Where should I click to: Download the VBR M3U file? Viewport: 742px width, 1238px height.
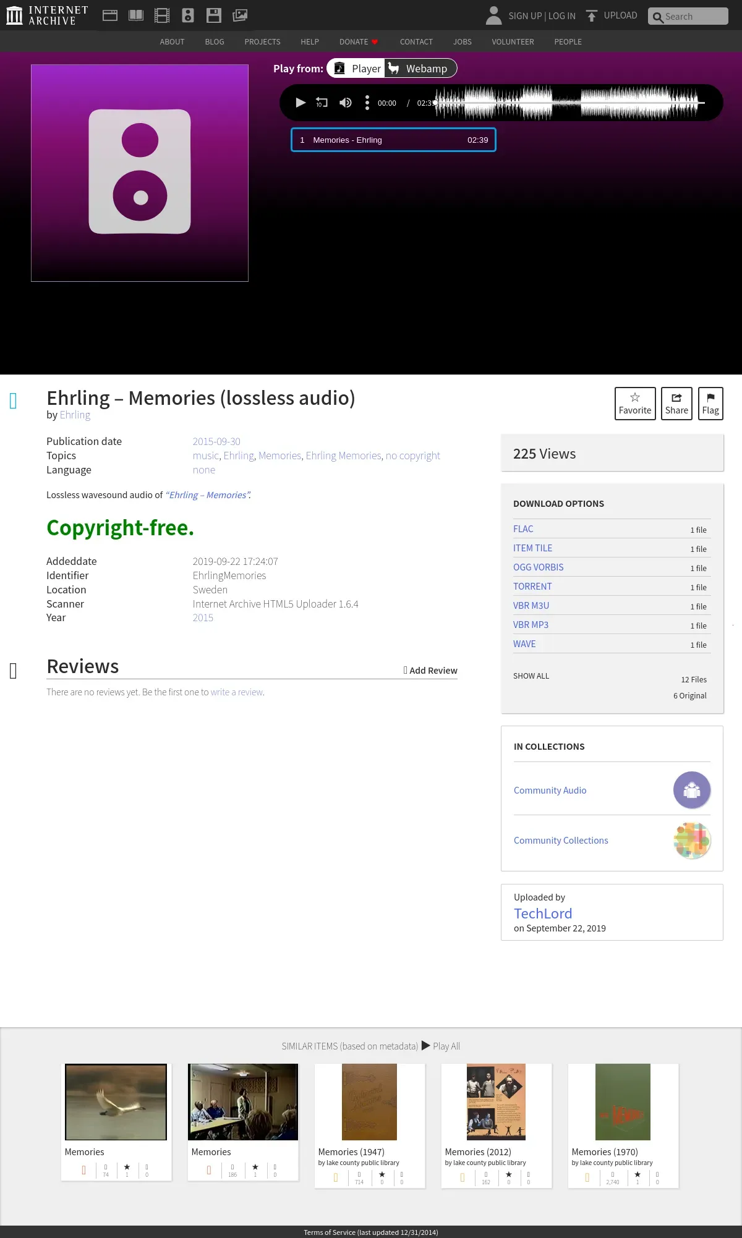coord(531,606)
